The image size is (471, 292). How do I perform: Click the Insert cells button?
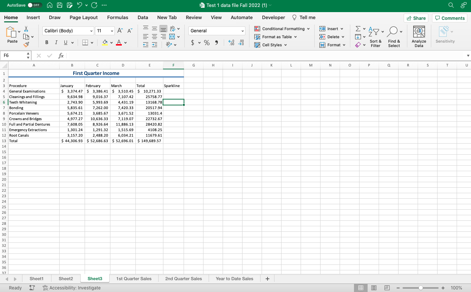coord(331,29)
